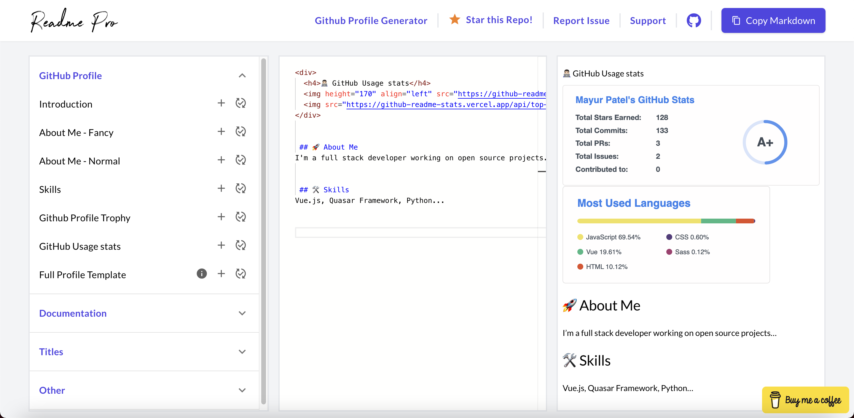The image size is (854, 418).
Task: Open the Support link in header
Action: coord(647,20)
